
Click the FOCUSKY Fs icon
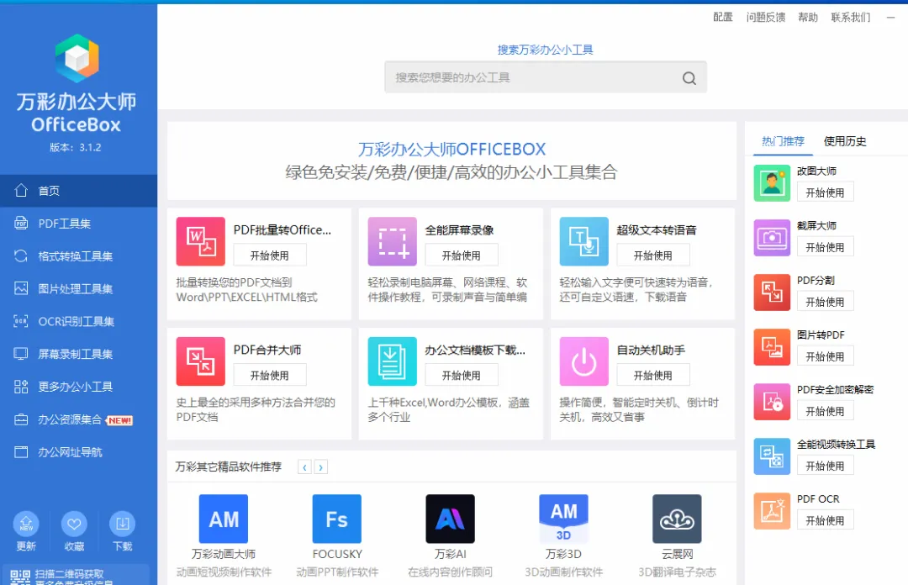[x=336, y=519]
